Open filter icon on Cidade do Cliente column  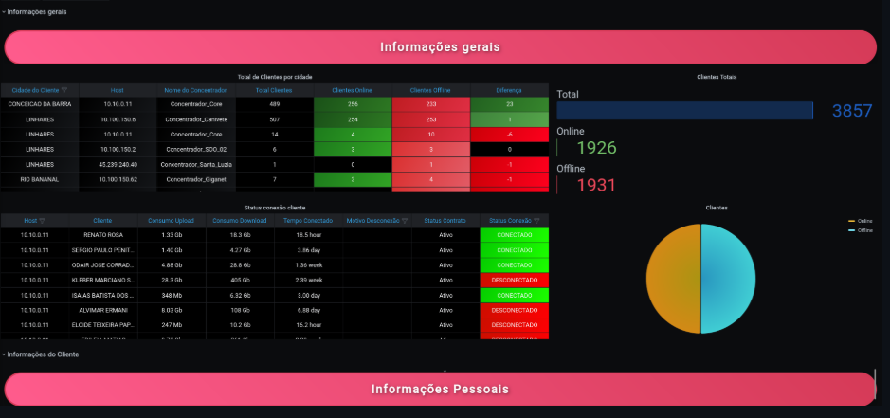64,90
